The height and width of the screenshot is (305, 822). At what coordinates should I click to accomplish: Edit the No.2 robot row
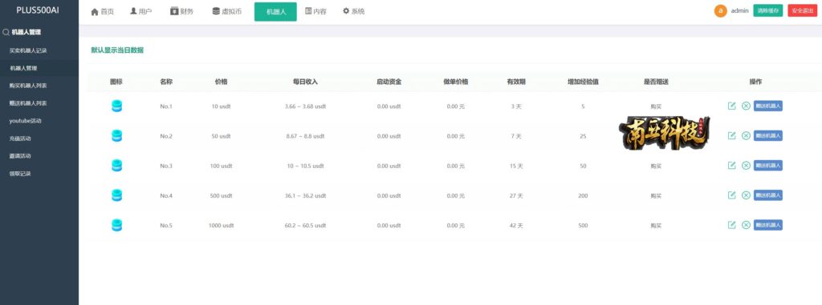pos(732,135)
